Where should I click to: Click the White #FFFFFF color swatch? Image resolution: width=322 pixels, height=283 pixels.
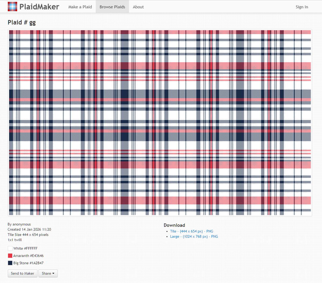[x=10, y=248]
